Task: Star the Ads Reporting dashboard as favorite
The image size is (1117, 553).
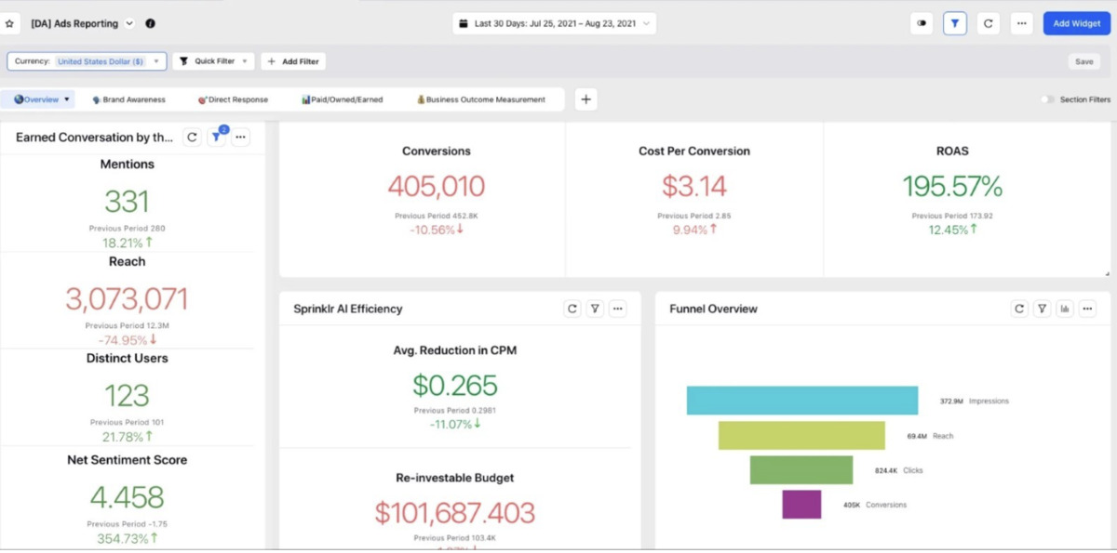Action: tap(10, 23)
